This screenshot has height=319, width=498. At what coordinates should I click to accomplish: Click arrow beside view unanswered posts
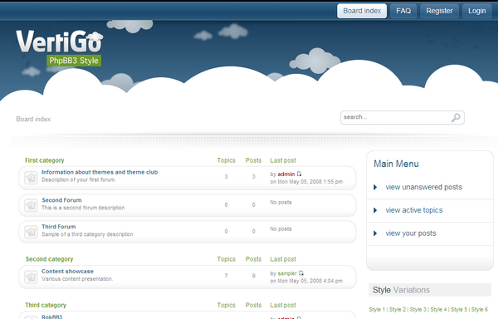[x=375, y=187]
